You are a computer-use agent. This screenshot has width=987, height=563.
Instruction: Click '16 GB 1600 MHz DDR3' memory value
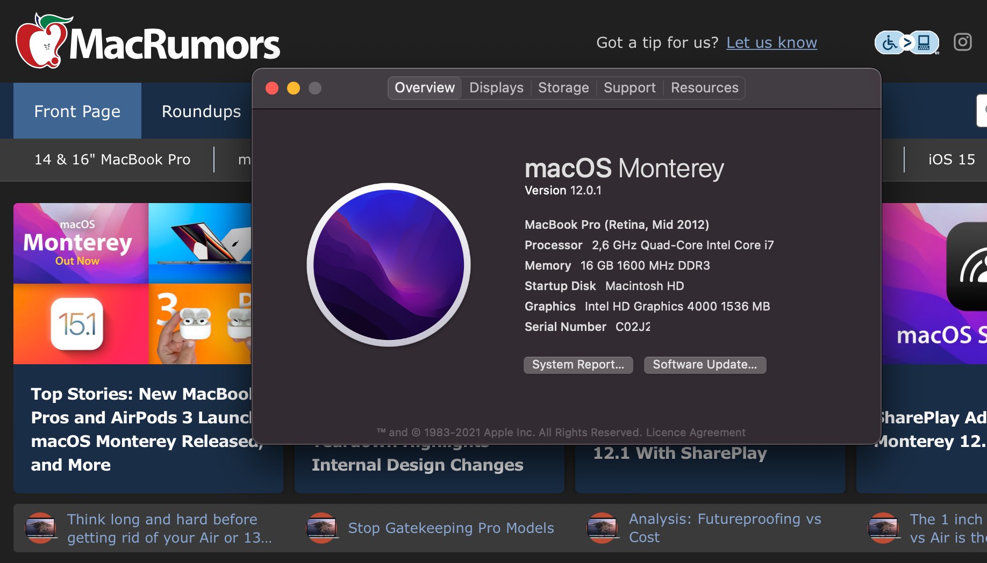click(645, 265)
